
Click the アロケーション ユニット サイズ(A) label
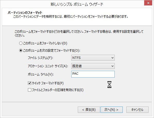[48, 66]
